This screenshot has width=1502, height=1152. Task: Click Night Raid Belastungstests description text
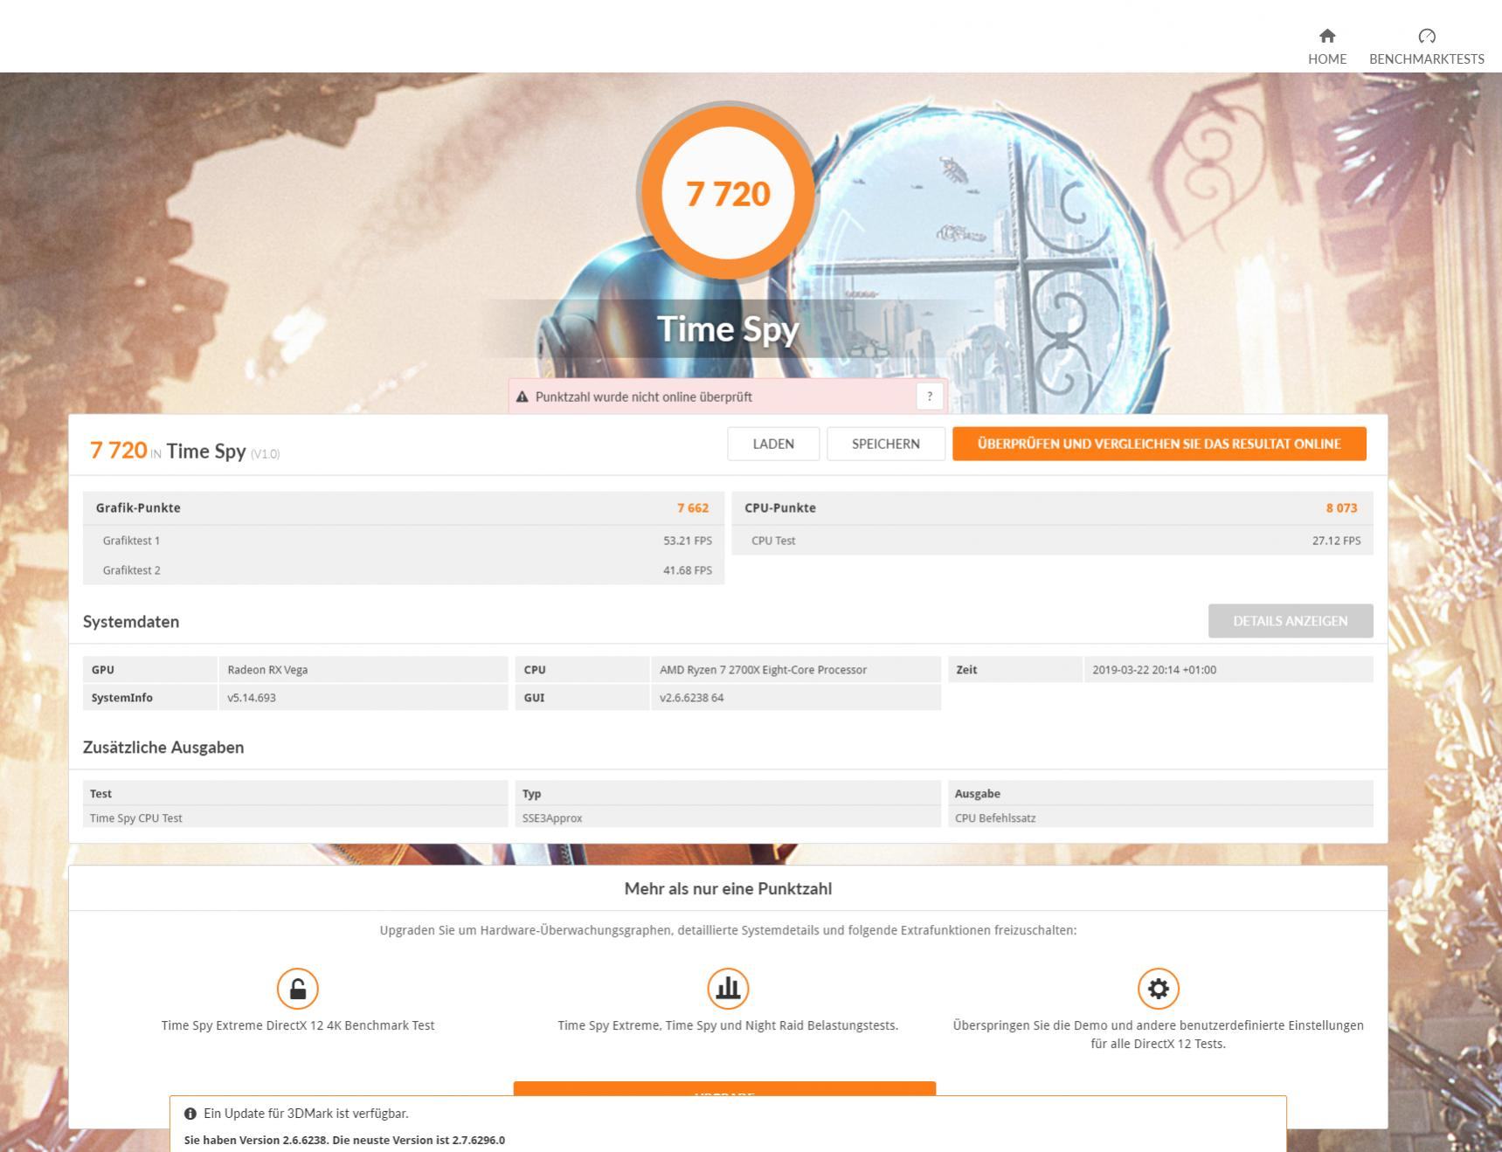pos(728,1025)
